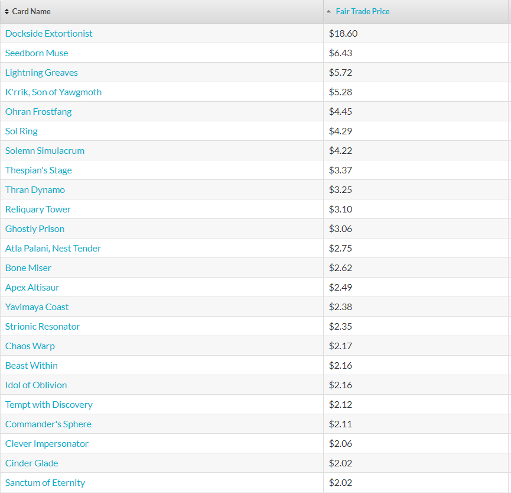Select the $3.25 price cell
This screenshot has height=493, width=511.
[x=416, y=190]
